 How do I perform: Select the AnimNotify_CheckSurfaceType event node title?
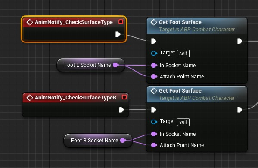(x=74, y=22)
